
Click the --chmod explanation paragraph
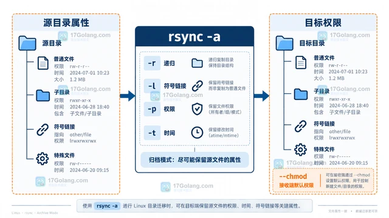point(348,180)
